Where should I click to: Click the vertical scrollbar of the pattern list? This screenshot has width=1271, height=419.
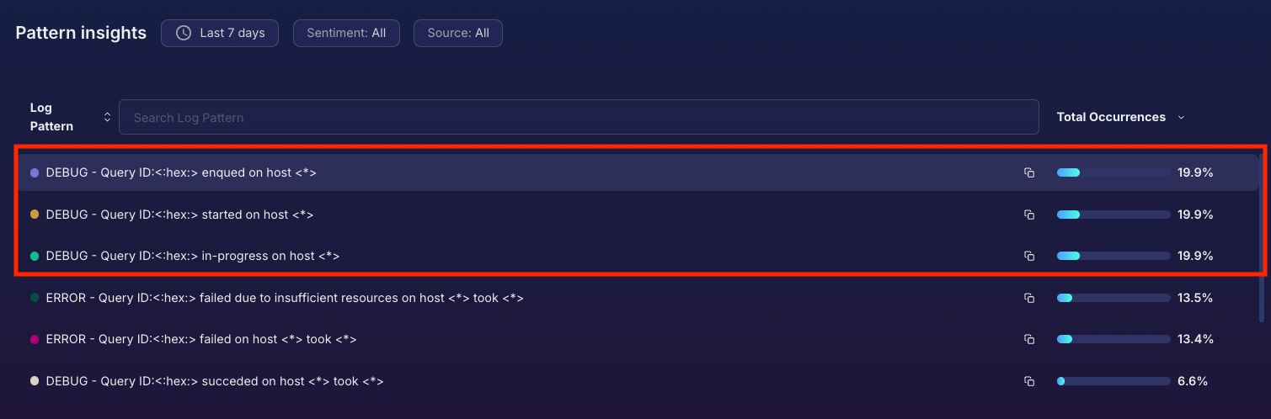[1261, 236]
